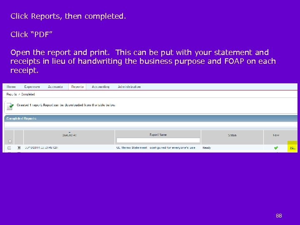The height and width of the screenshot is (225, 300).
Task: Click the green check in New column
Action: point(276,147)
